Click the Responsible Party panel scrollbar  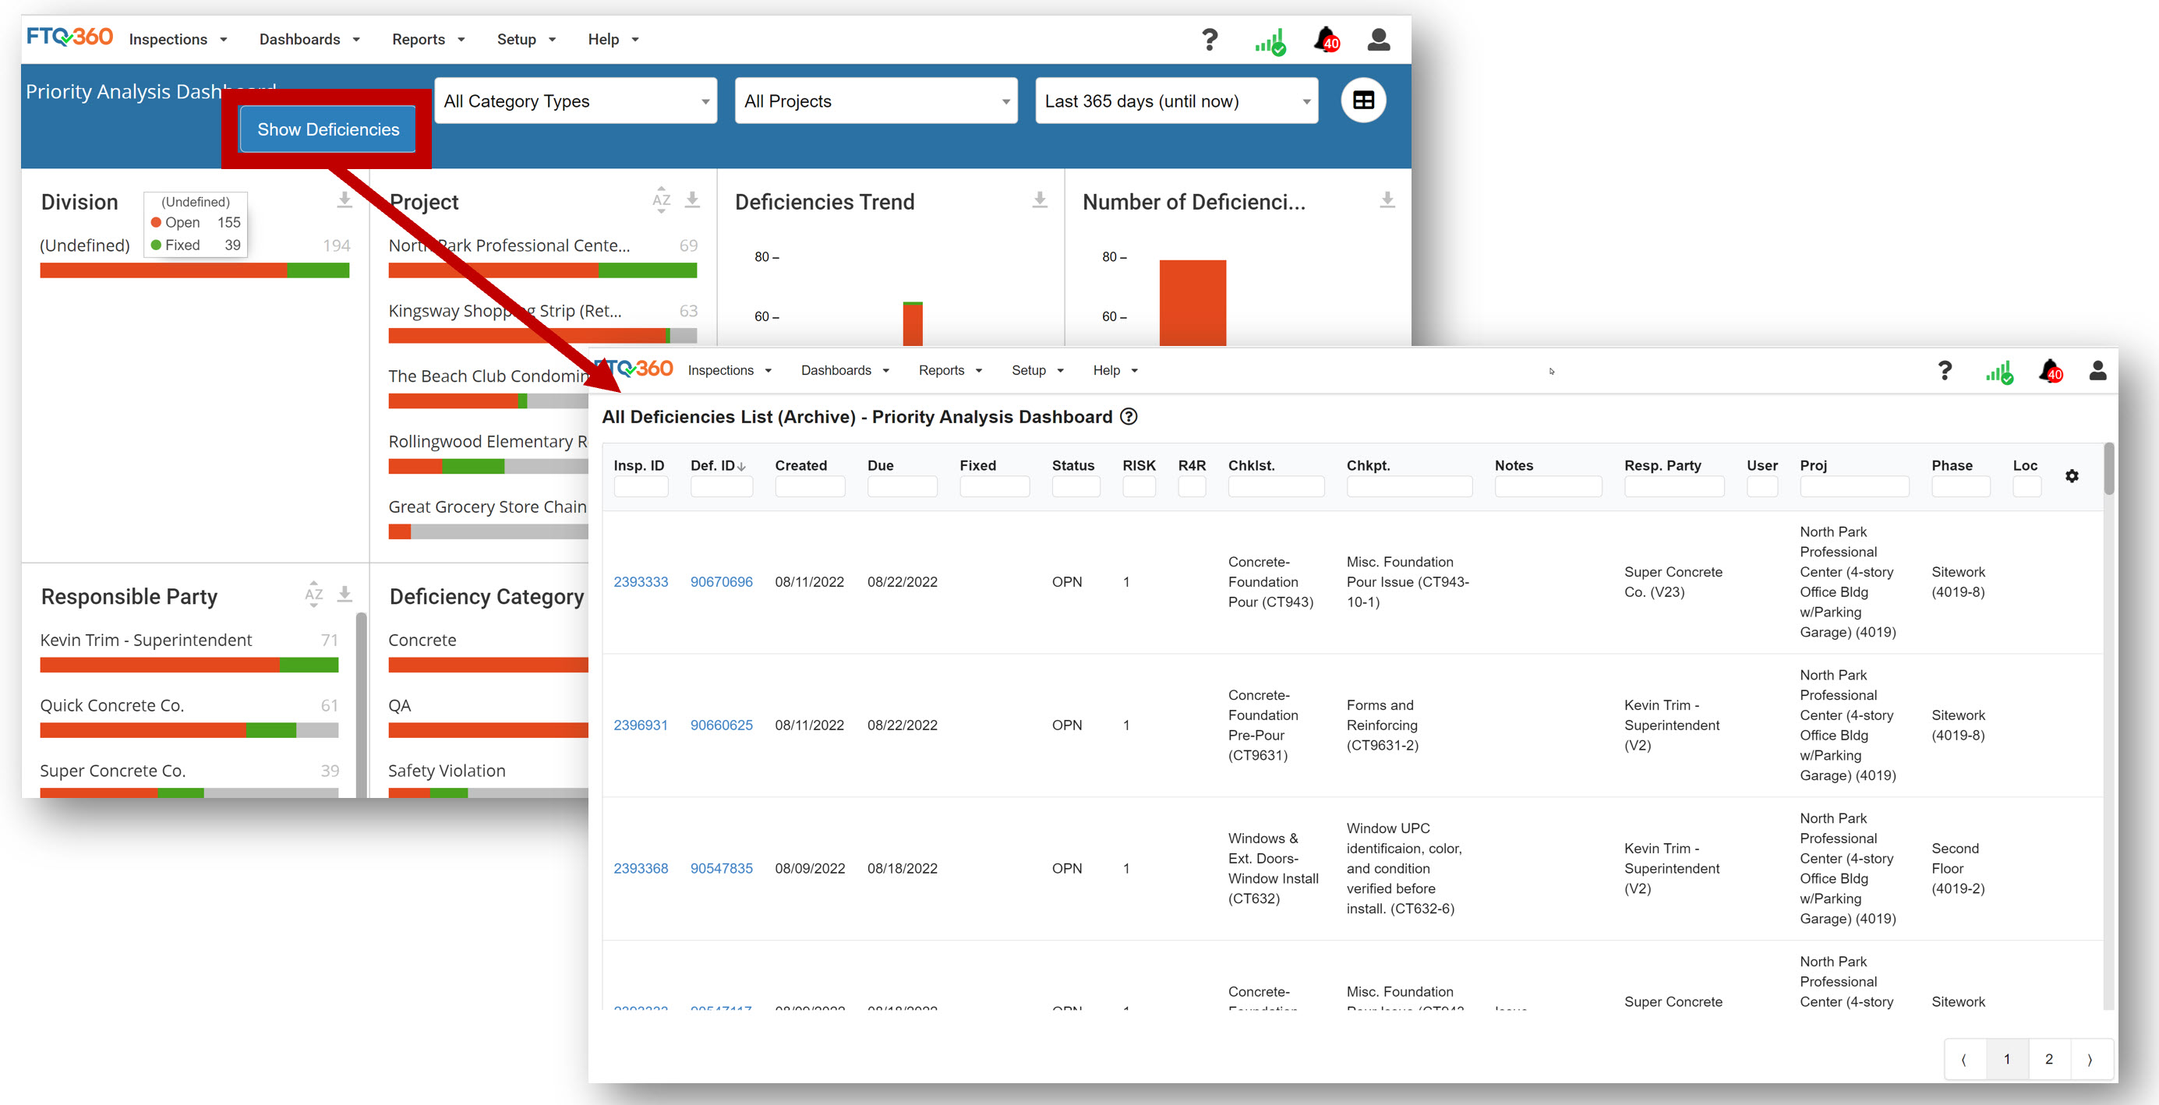point(361,704)
